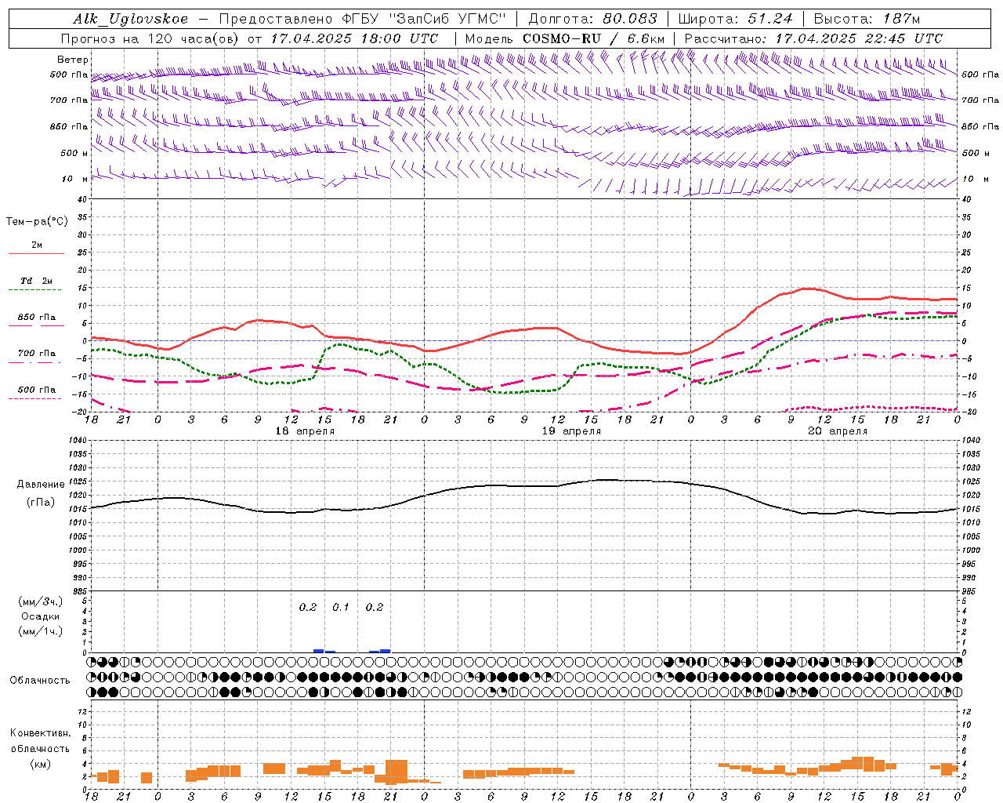The image size is (1003, 803).
Task: Click the '(км)' unit under convective cloudiness
Action: pos(40,764)
